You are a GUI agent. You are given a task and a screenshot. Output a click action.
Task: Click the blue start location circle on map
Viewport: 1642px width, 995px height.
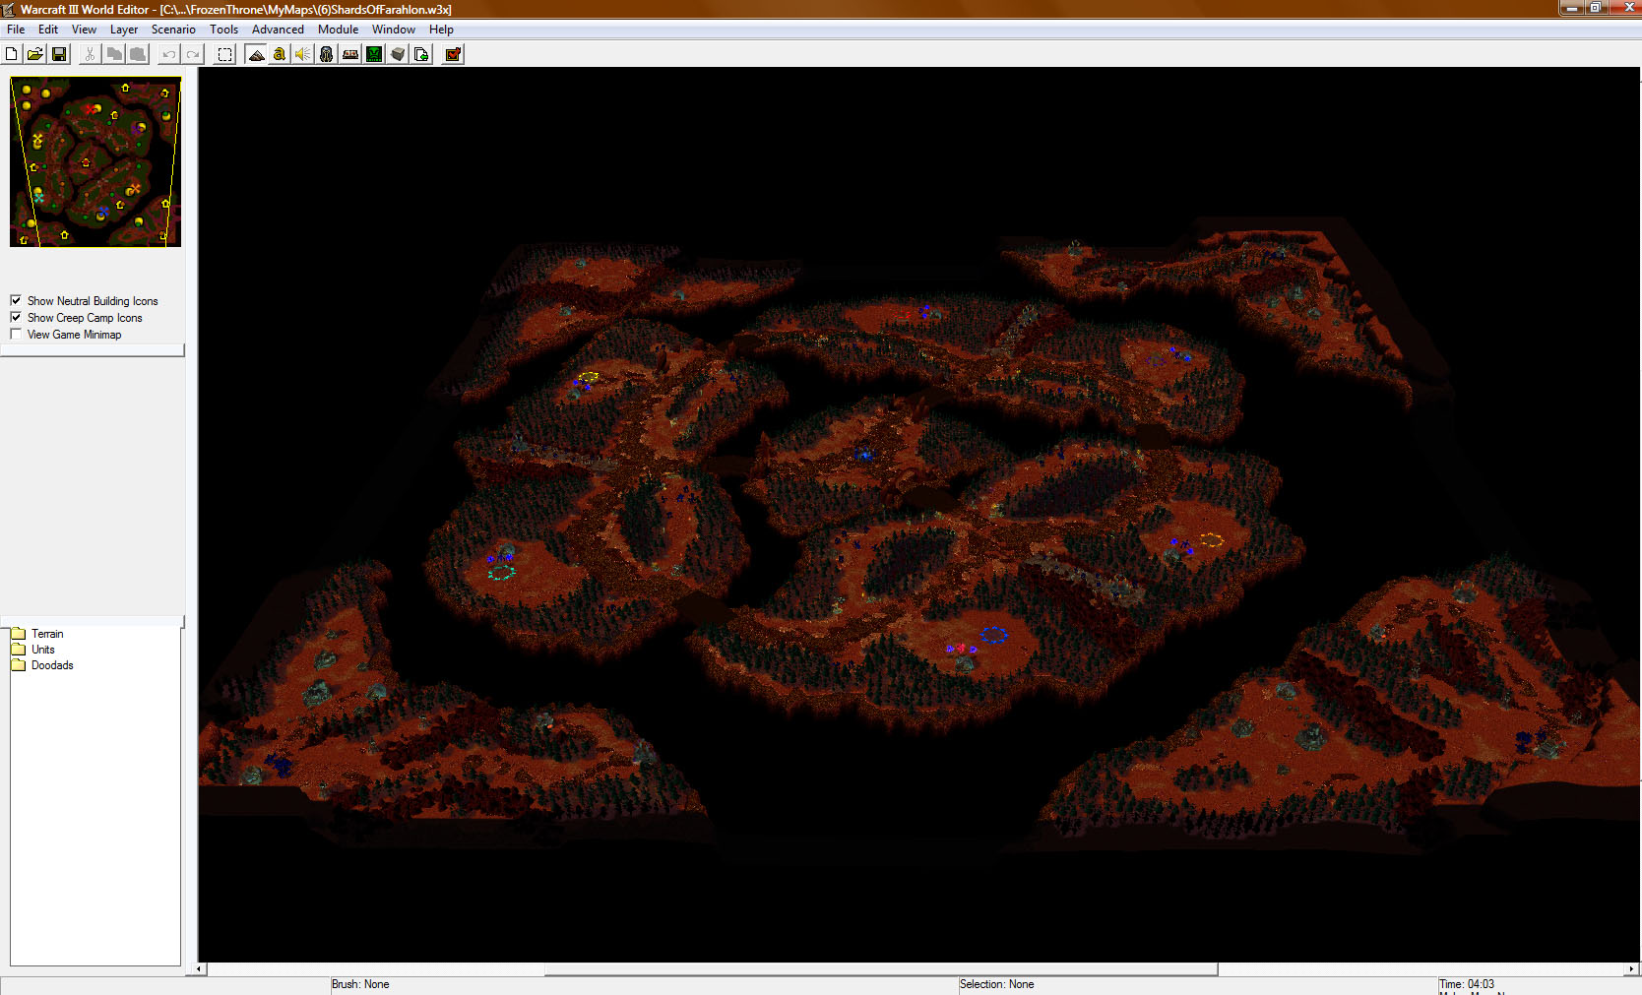[x=994, y=635]
